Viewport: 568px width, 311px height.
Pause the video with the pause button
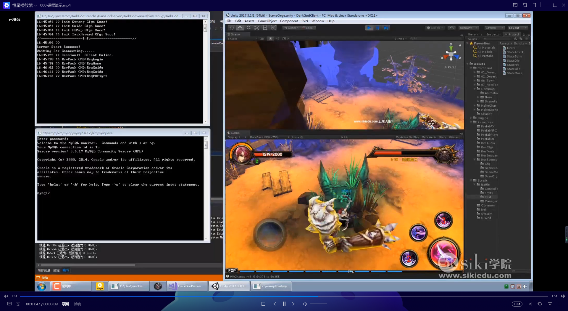(x=284, y=304)
